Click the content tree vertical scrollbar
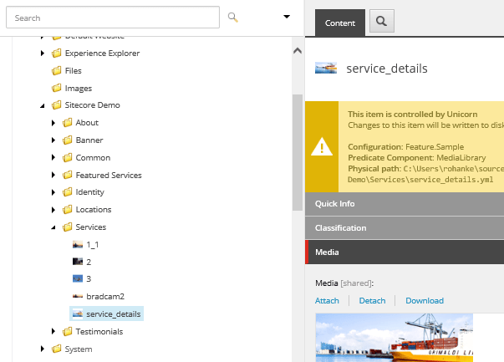This screenshot has width=504, height=362. click(x=297, y=150)
